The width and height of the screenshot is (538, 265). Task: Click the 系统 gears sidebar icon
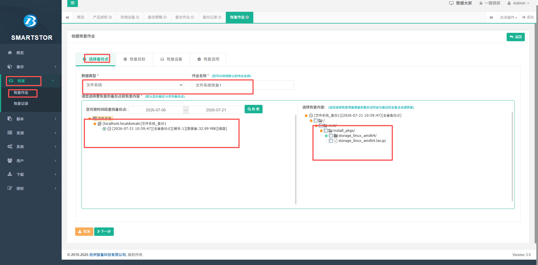(10, 146)
